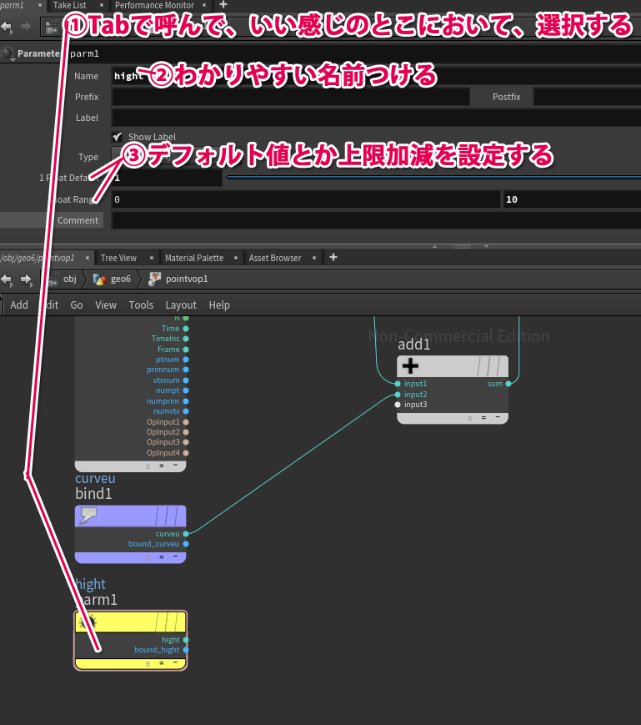Go back in network path history

7,279
